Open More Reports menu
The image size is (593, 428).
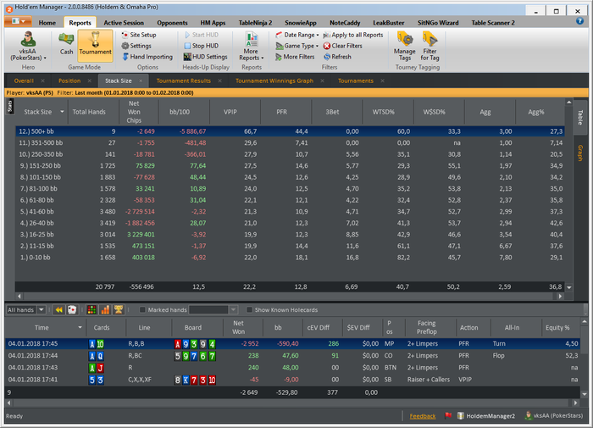pyautogui.click(x=251, y=46)
